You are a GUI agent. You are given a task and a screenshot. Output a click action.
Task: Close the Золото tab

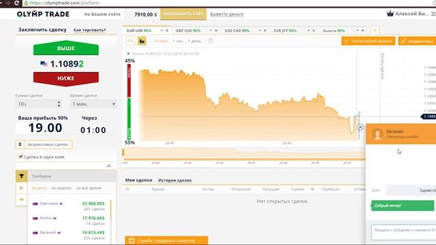pos(363,31)
